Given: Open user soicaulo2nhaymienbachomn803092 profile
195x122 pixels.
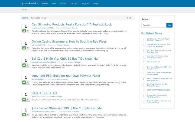Looking at the screenshot, I should point(44,62).
